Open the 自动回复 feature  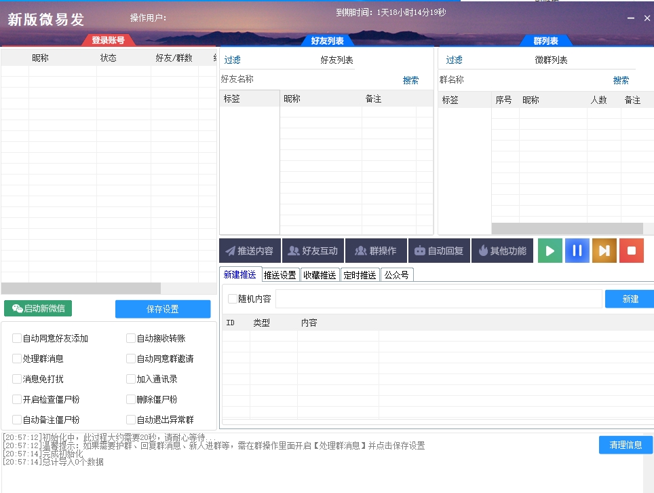click(440, 250)
